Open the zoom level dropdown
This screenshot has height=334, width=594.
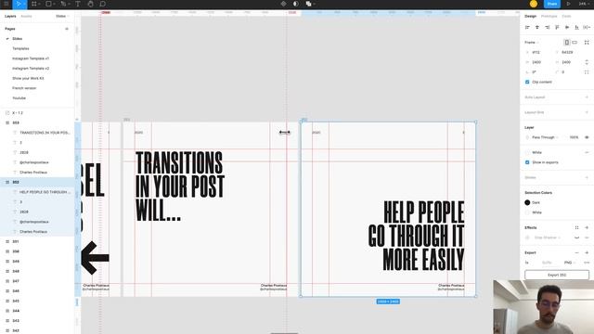pyautogui.click(x=584, y=4)
